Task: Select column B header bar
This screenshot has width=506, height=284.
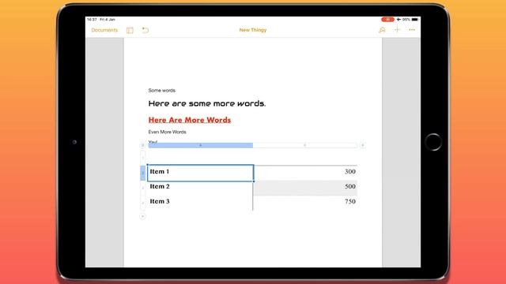Action: pyautogui.click(x=305, y=145)
